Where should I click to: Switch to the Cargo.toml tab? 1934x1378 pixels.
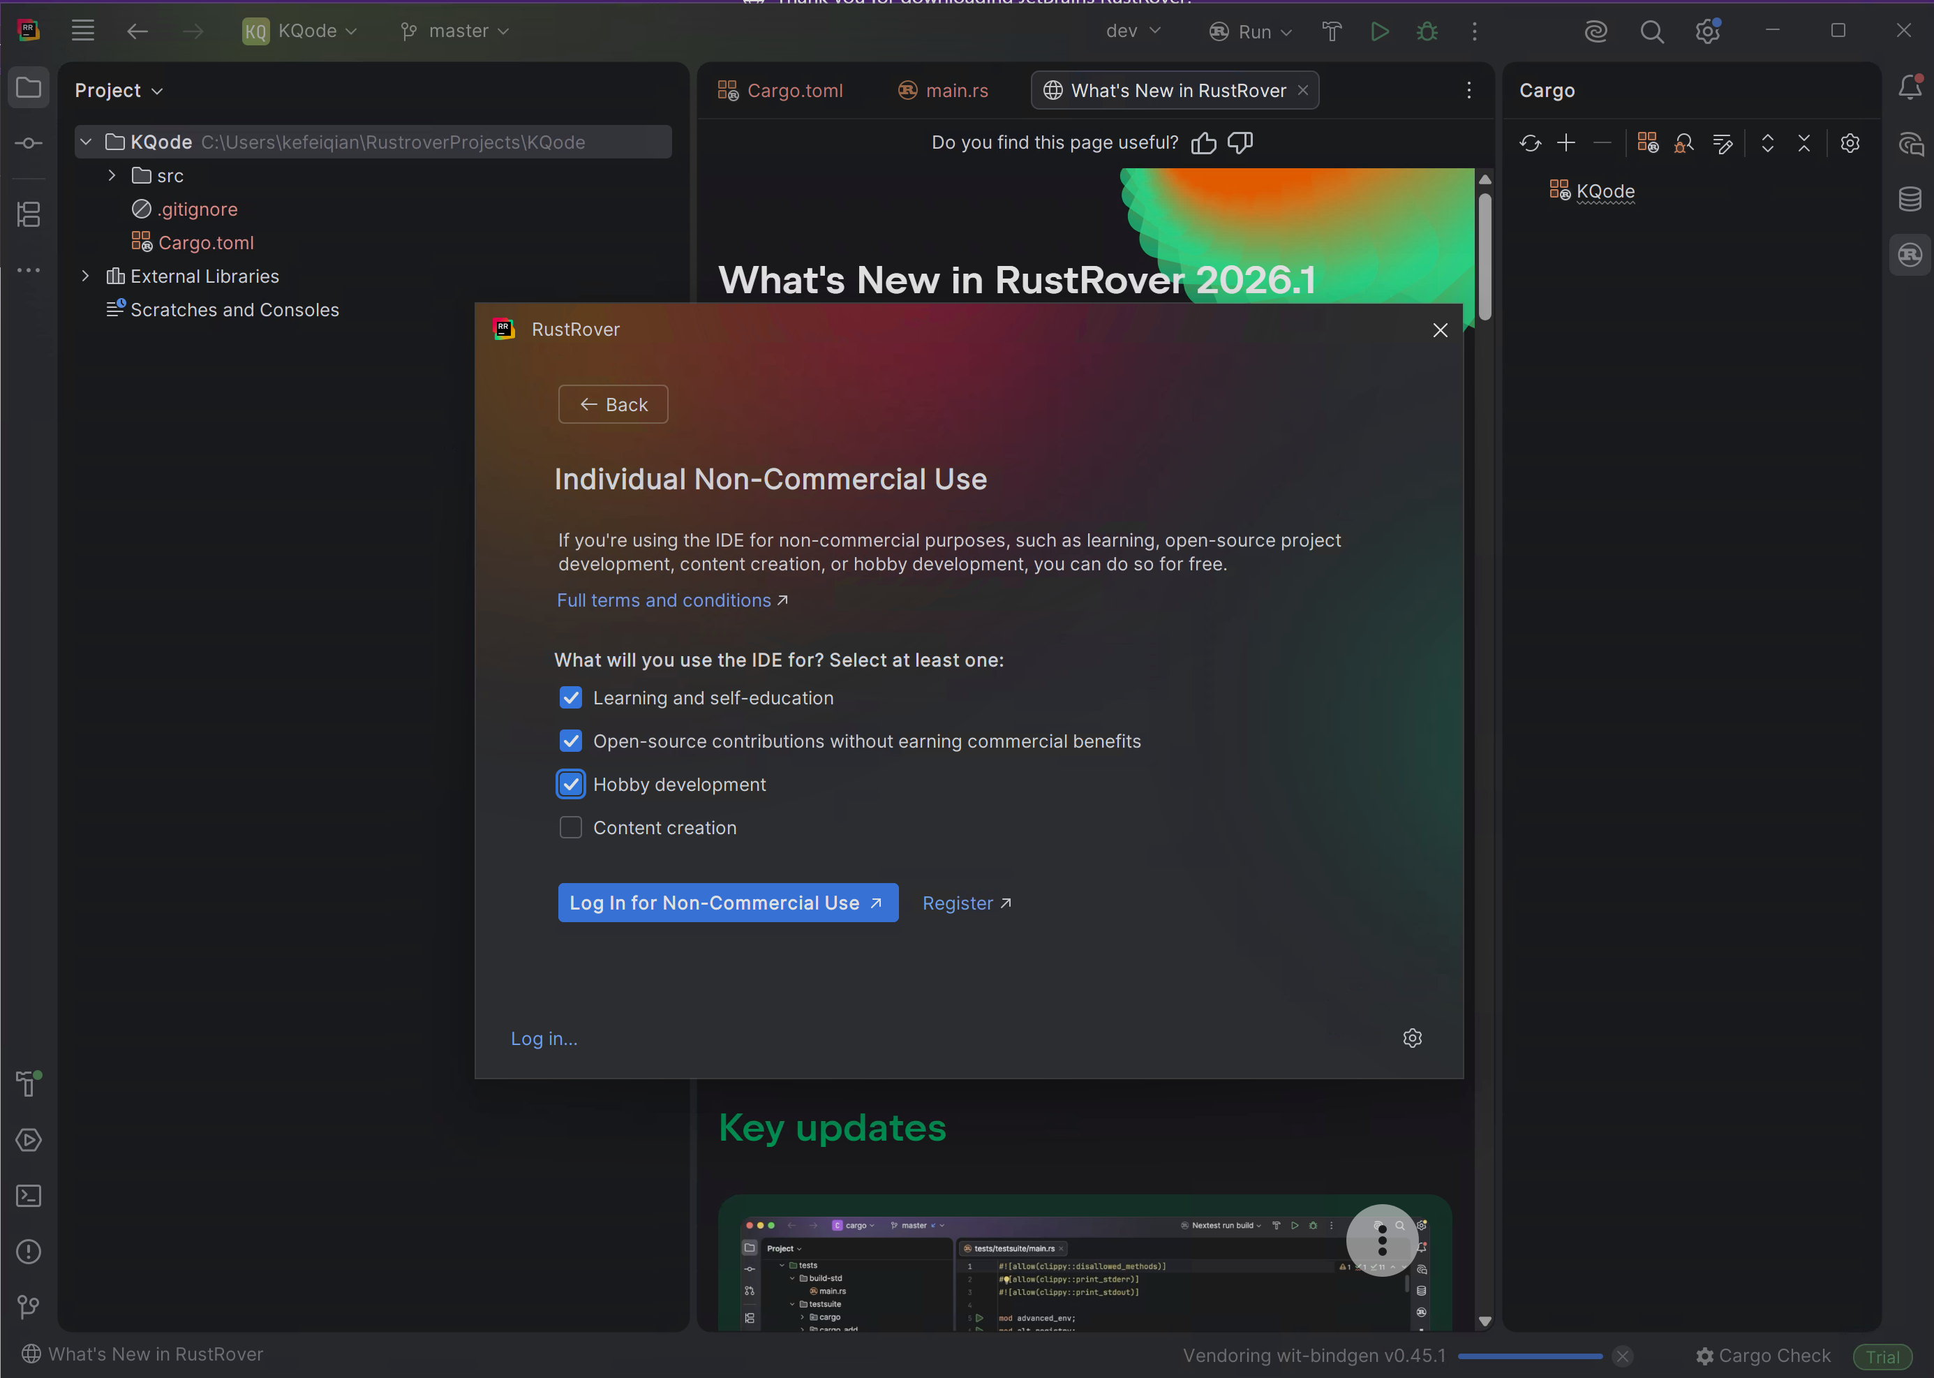[x=780, y=91]
